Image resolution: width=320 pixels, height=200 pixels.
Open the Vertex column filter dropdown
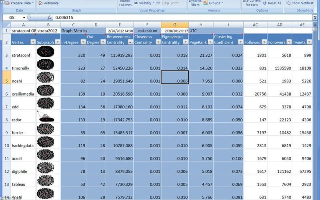coord(33,42)
